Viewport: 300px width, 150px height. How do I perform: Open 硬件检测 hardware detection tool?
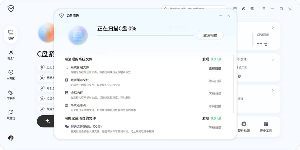pyautogui.click(x=244, y=126)
